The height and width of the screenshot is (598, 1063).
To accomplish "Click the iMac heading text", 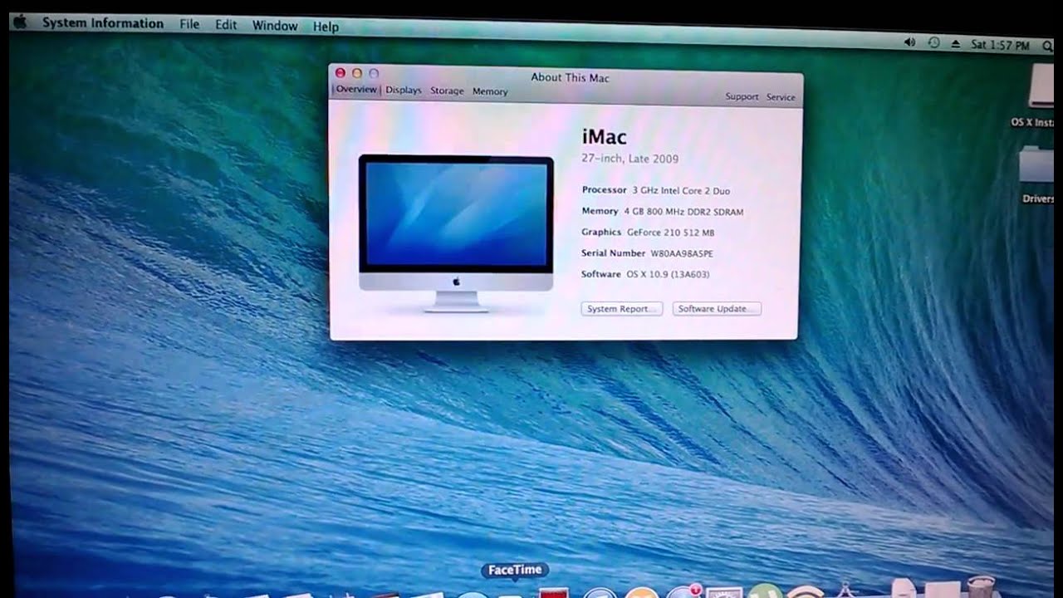I will pyautogui.click(x=605, y=137).
